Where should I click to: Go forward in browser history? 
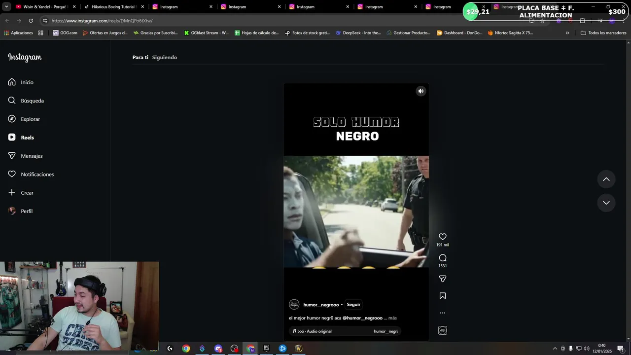pos(19,21)
